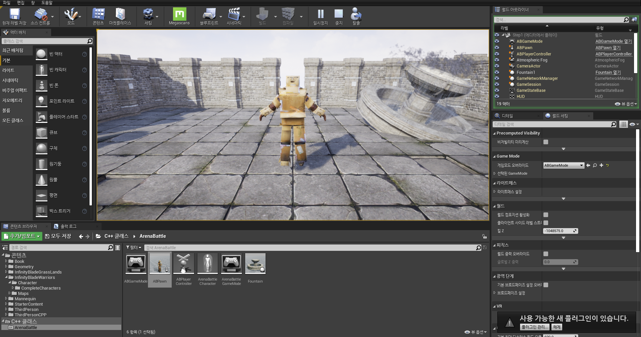The width and height of the screenshot is (641, 337).
Task: Enable World Composition checkbox
Action: [x=546, y=215]
